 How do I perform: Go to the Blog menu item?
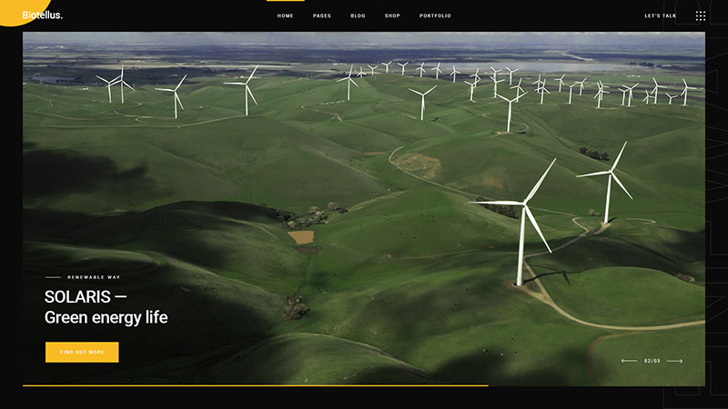pyautogui.click(x=358, y=15)
